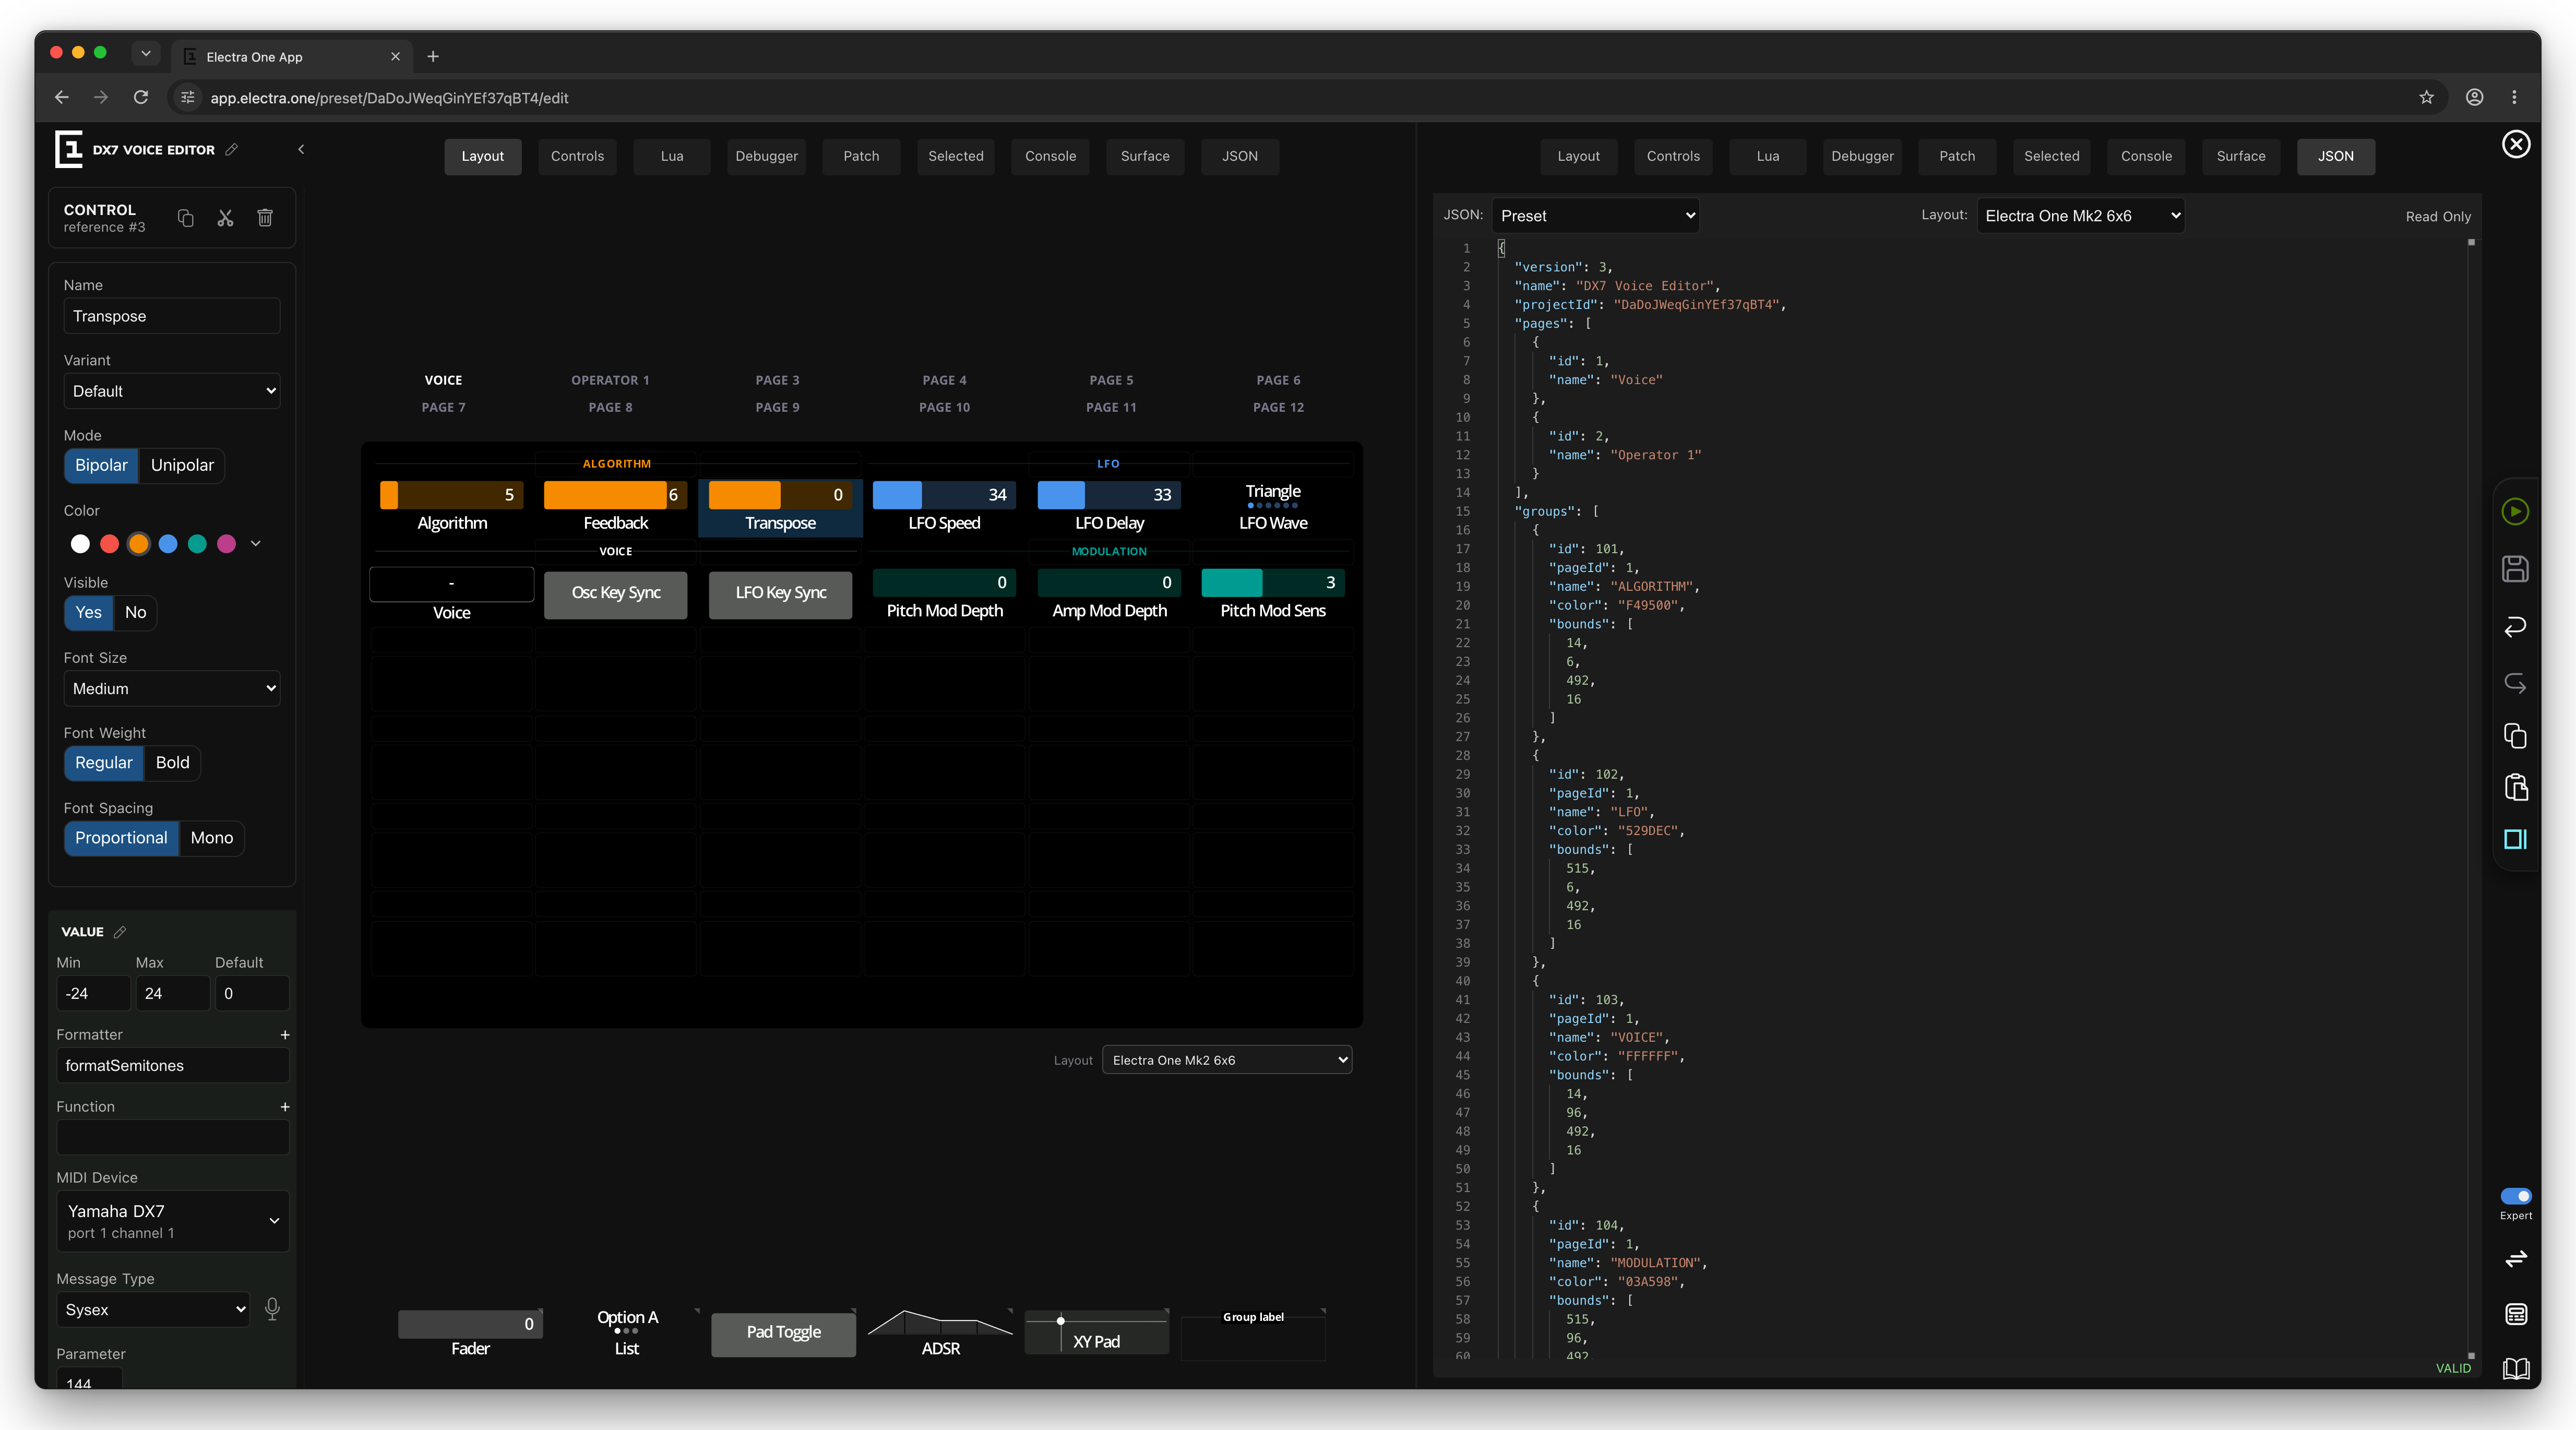Open the MIDI Device Yamaha DX7 dropdown
The image size is (2576, 1430).
pos(173,1220)
